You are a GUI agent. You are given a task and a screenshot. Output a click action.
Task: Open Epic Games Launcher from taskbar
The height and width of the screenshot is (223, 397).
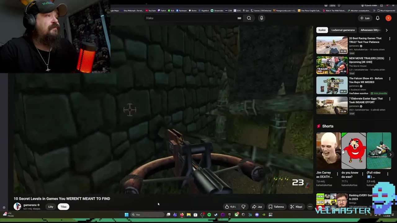pos(230,215)
